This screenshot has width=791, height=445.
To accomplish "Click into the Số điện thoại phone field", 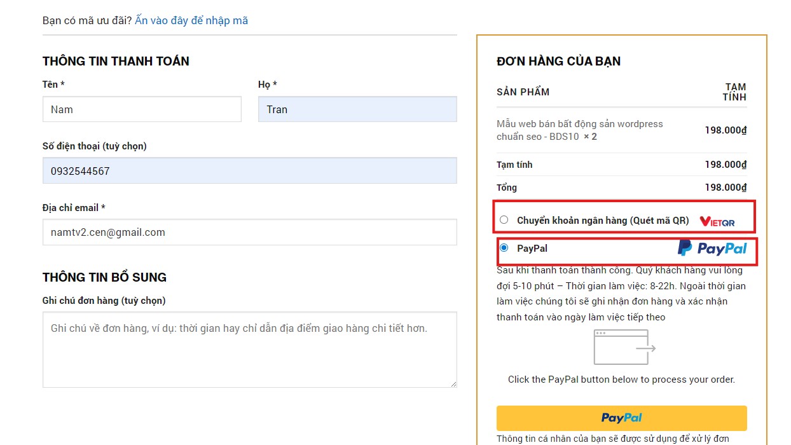I will [249, 171].
